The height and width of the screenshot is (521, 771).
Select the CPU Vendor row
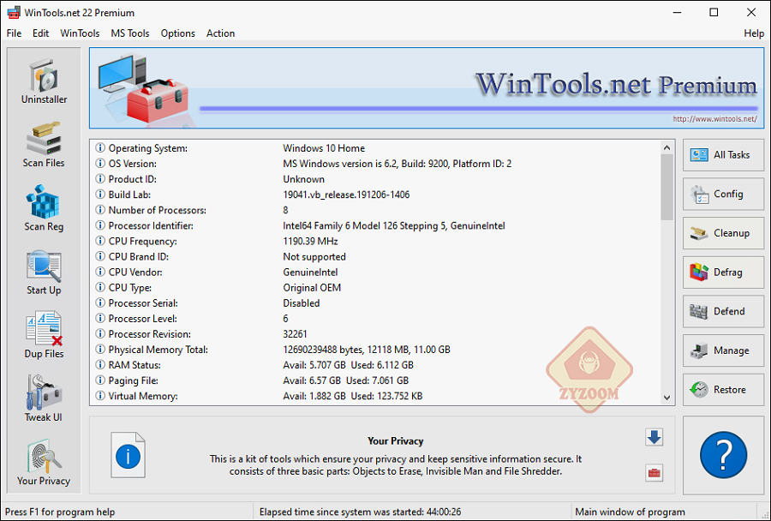375,272
